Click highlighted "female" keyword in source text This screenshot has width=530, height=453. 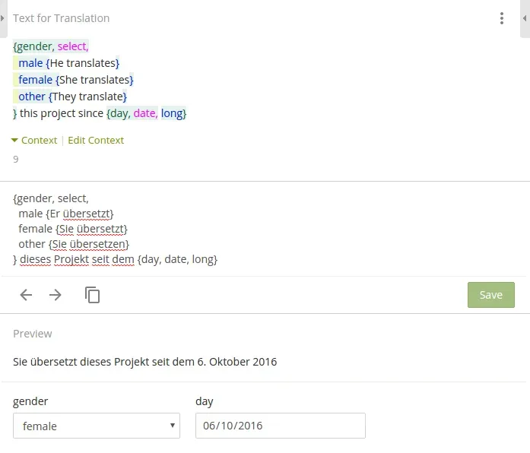point(35,80)
